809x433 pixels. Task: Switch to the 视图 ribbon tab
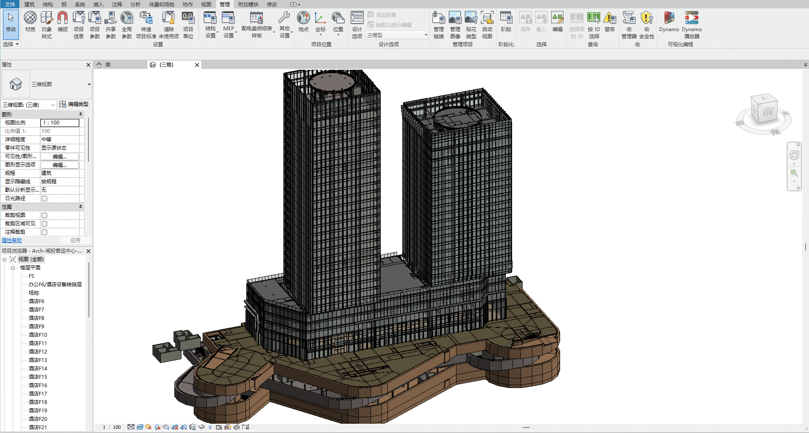click(206, 4)
